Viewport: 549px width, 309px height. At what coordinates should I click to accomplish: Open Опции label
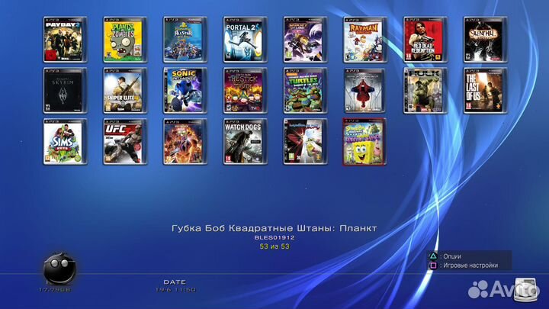coord(452,256)
